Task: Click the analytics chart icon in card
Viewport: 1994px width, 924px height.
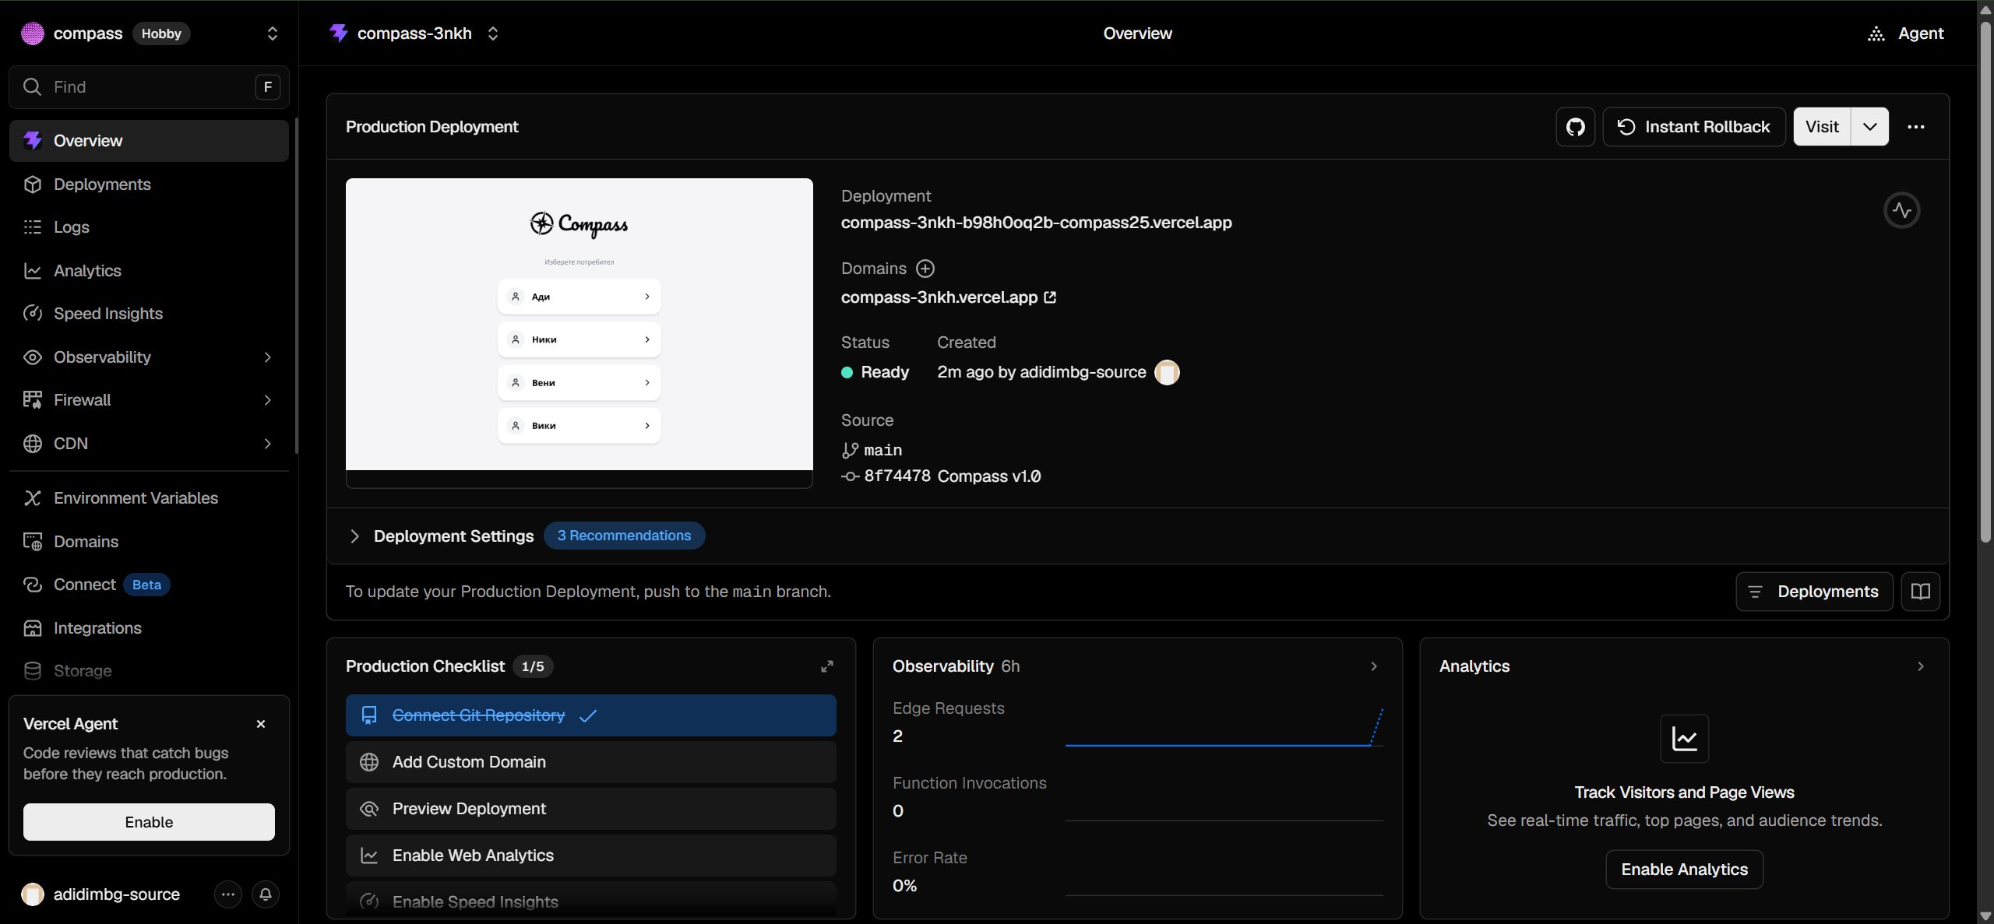Action: coord(1684,739)
